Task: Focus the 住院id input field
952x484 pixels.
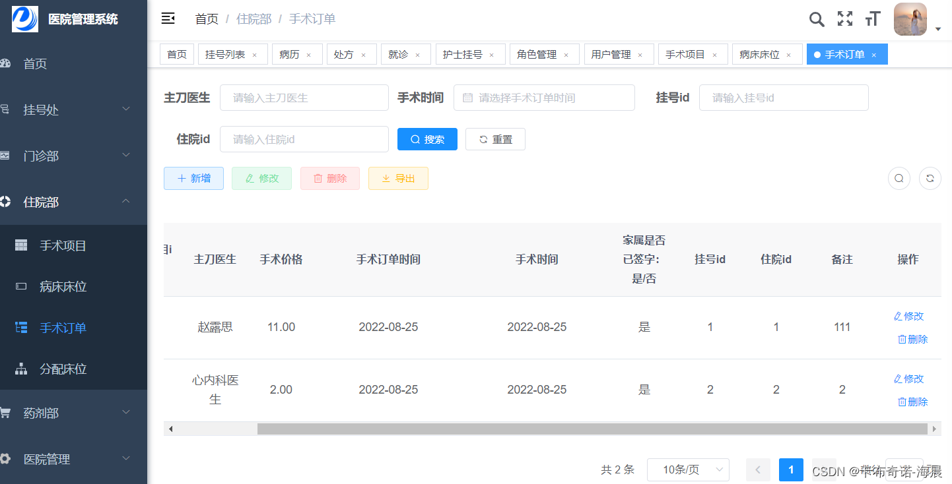Action: (304, 139)
